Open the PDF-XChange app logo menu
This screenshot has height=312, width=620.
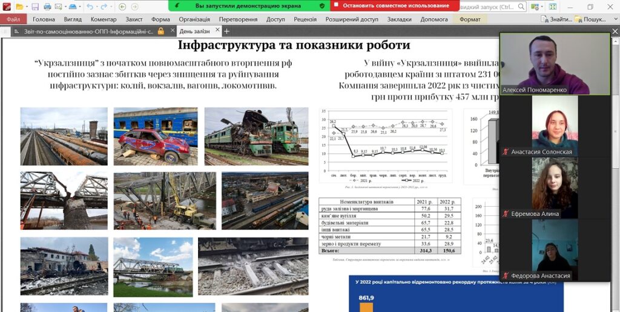(7, 6)
